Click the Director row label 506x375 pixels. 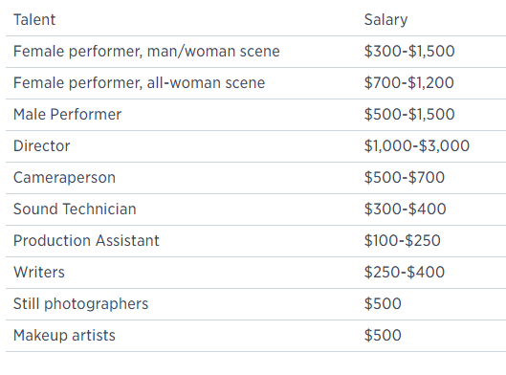click(x=42, y=146)
